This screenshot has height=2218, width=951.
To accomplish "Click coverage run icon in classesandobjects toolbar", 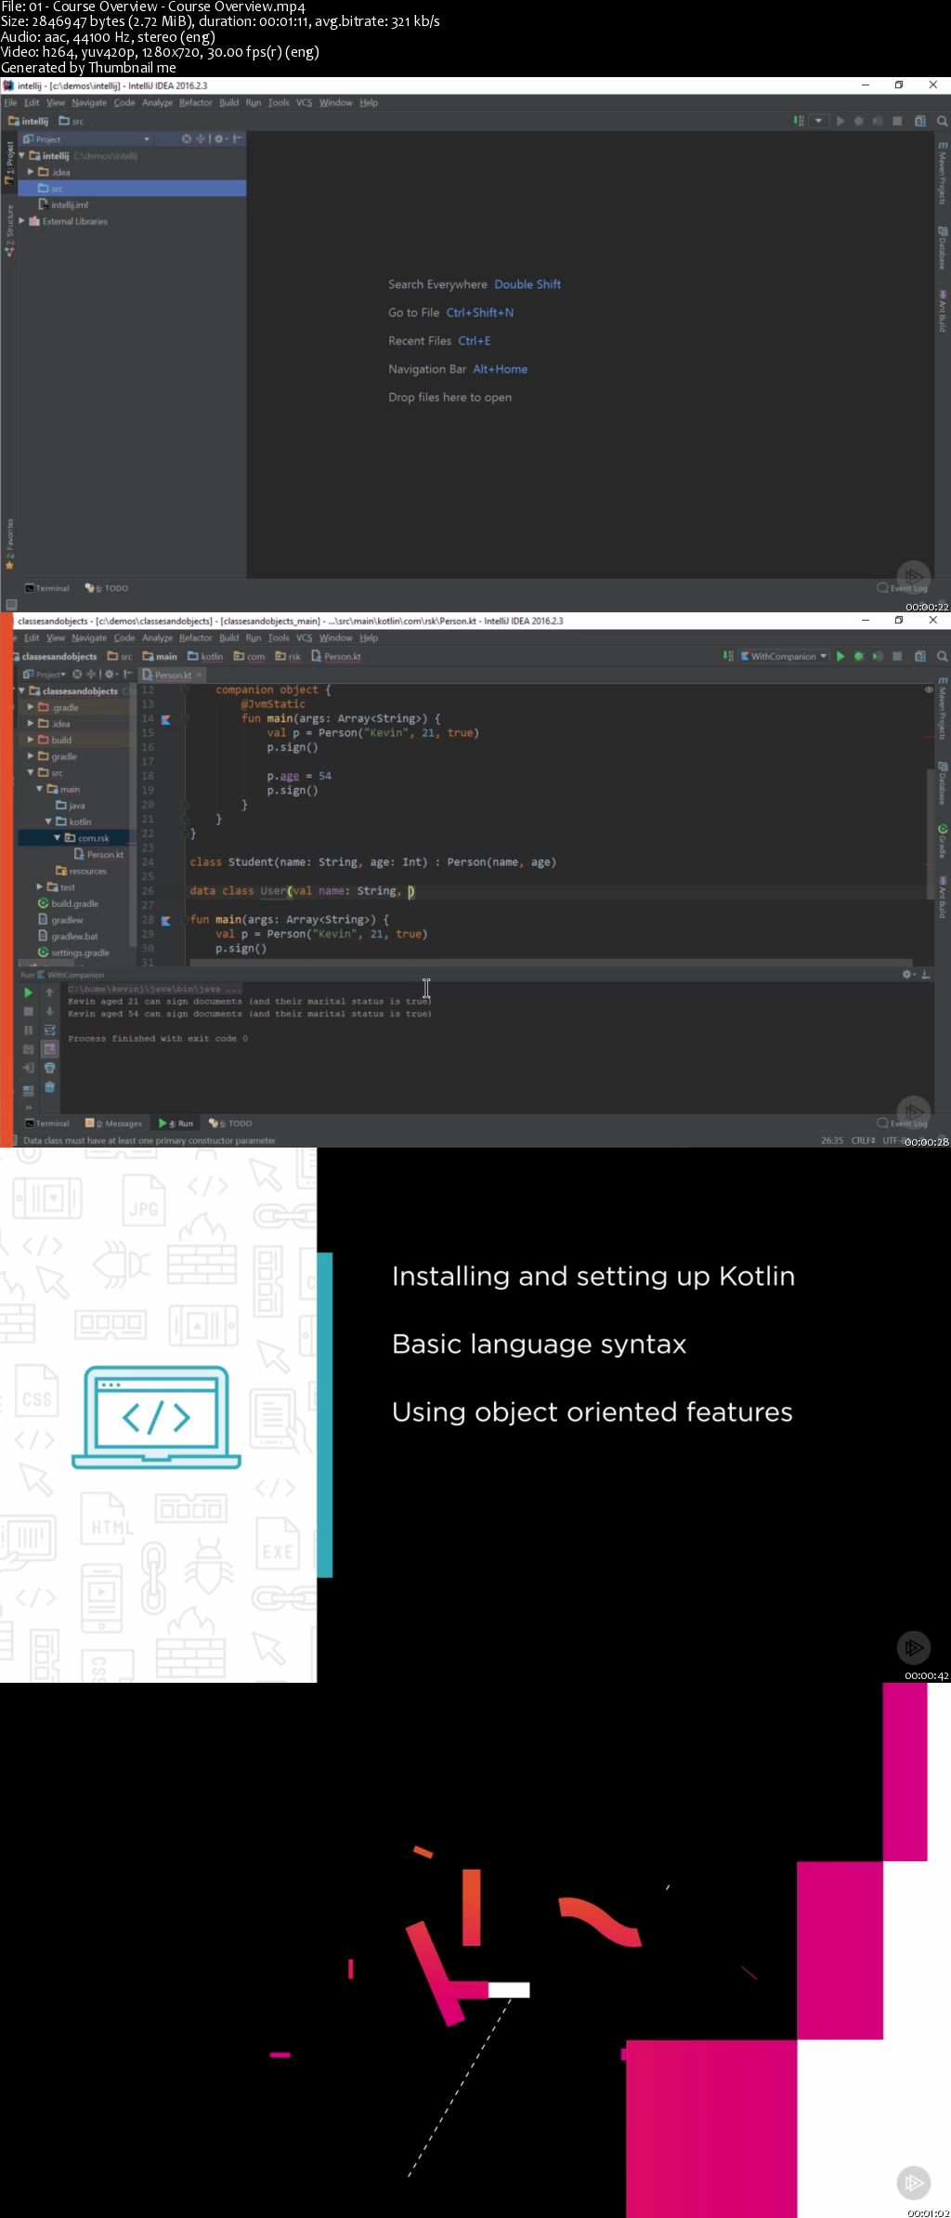I will pyautogui.click(x=878, y=656).
